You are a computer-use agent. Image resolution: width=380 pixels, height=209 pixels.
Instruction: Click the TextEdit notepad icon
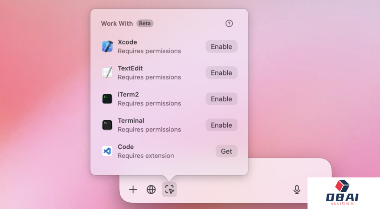coord(107,73)
